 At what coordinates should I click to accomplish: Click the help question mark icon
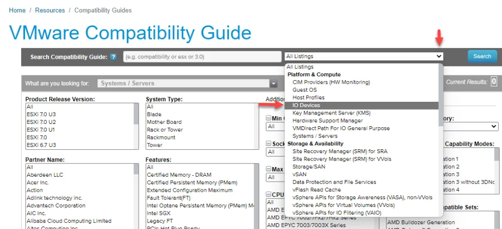113,57
